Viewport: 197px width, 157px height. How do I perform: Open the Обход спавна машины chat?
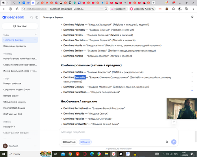click(x=20, y=102)
